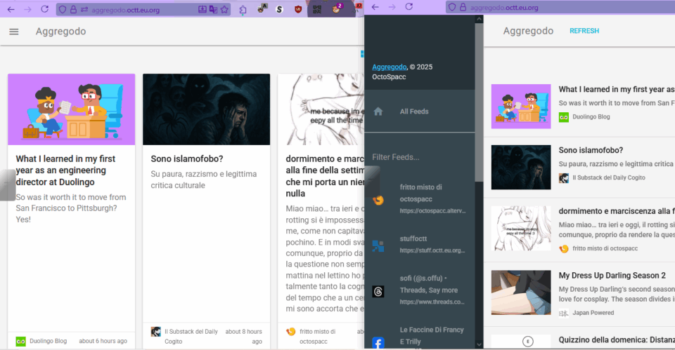Open the Aggregodo link in drawer
This screenshot has height=350, width=675.
click(389, 67)
